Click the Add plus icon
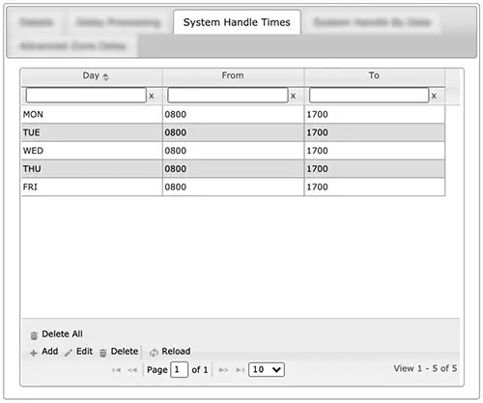This screenshot has height=403, width=483. point(34,353)
